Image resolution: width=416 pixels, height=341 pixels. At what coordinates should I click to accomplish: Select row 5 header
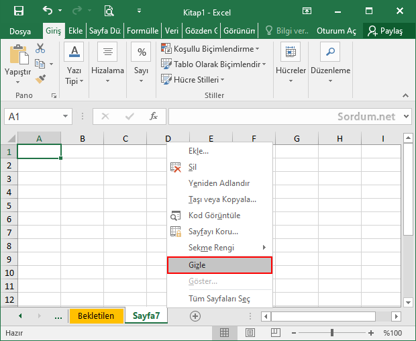[9, 205]
